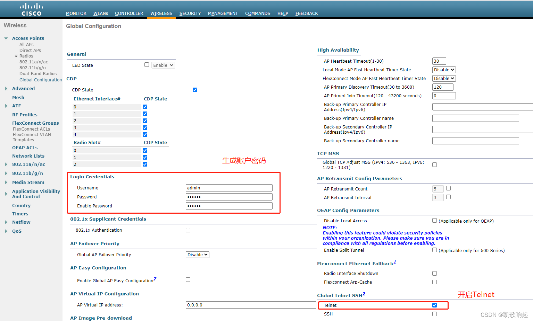Click the Enable Password field
The image size is (533, 321).
point(229,206)
